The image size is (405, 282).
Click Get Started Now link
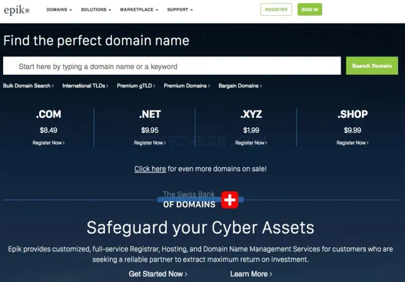point(158,274)
